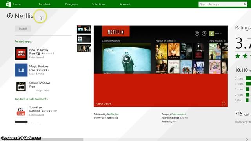Open Top free in Entertainment link
The width and height of the screenshot is (251, 141).
click(31, 99)
